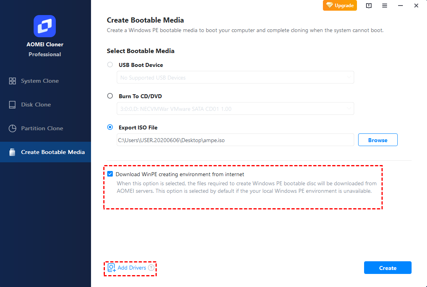
Task: Open the System Clone section
Action: [x=46, y=81]
